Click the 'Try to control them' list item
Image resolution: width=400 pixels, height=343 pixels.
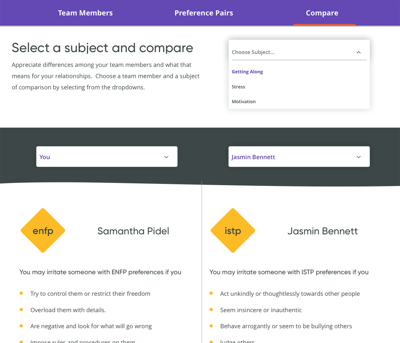(90, 294)
